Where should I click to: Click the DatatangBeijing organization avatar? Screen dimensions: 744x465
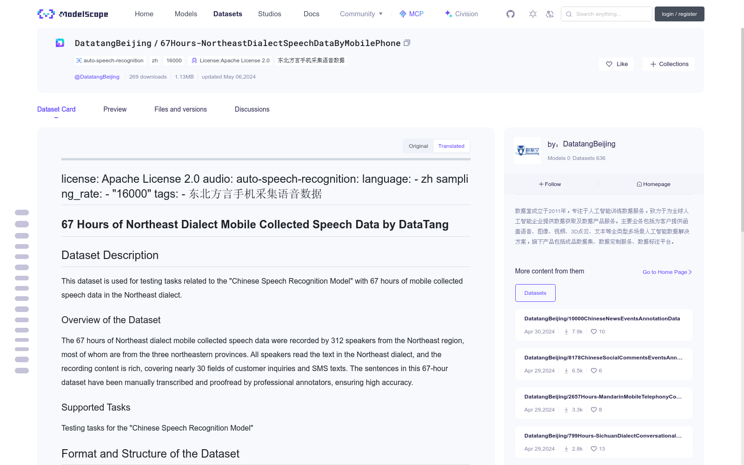527,150
